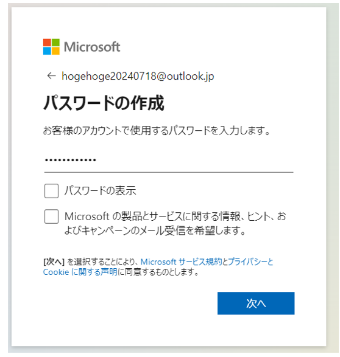Open the Microsoft サービス規約 link
This screenshot has height=357, width=340.
[181, 262]
